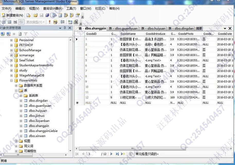Viewport: 235px width, 165px height.
Task: Show the criteria pane grid icon
Action: pyautogui.click(x=9, y=22)
